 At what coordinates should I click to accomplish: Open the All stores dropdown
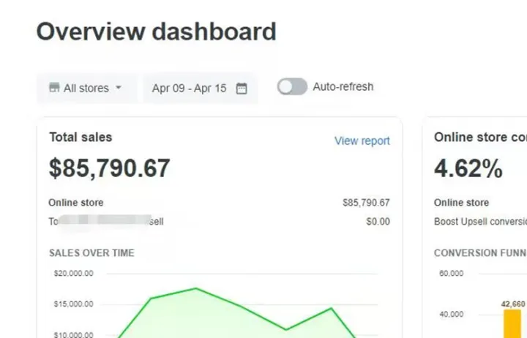pyautogui.click(x=86, y=88)
